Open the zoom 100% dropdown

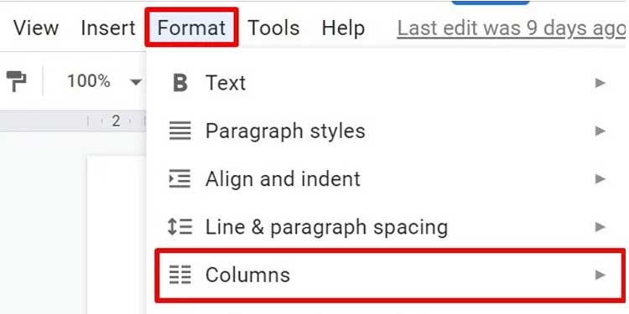click(104, 82)
